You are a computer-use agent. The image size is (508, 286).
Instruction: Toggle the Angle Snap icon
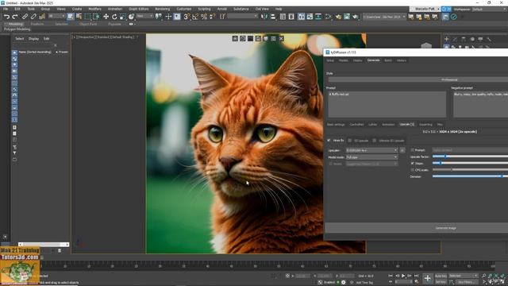[195, 17]
